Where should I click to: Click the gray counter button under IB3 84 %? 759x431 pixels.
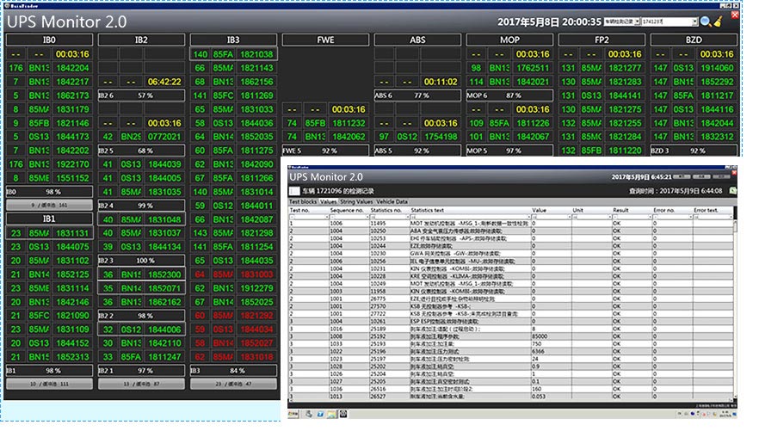(x=233, y=384)
